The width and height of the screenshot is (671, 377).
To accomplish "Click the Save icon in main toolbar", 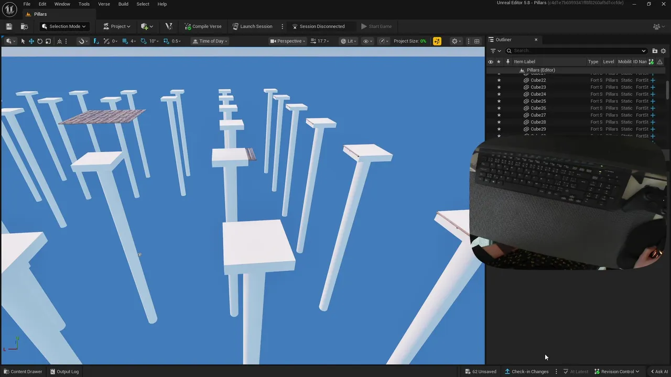I will pos(9,26).
